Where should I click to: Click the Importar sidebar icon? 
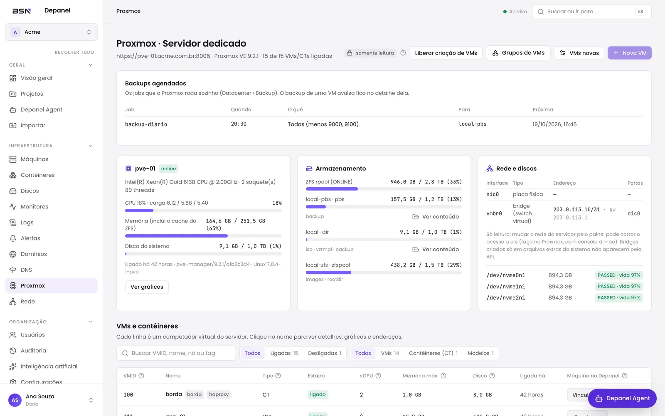[x=13, y=125]
